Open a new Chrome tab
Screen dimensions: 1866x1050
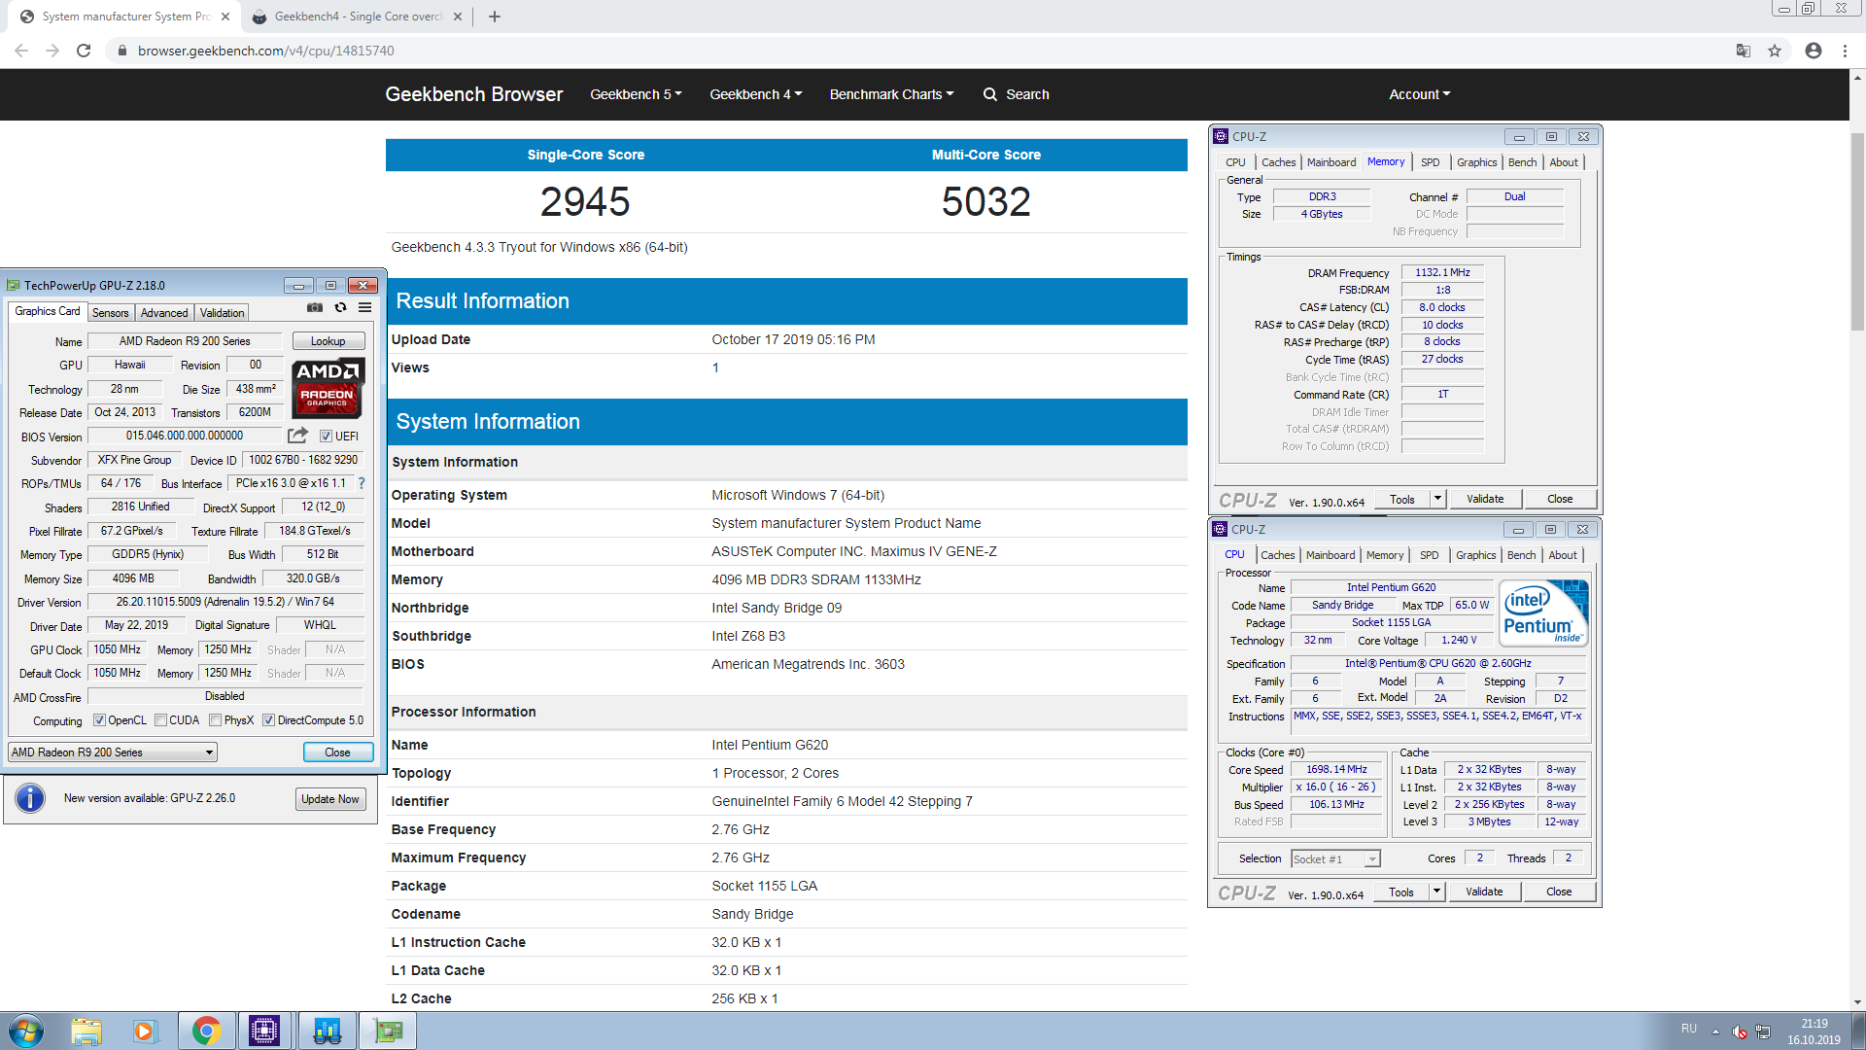[x=495, y=17]
